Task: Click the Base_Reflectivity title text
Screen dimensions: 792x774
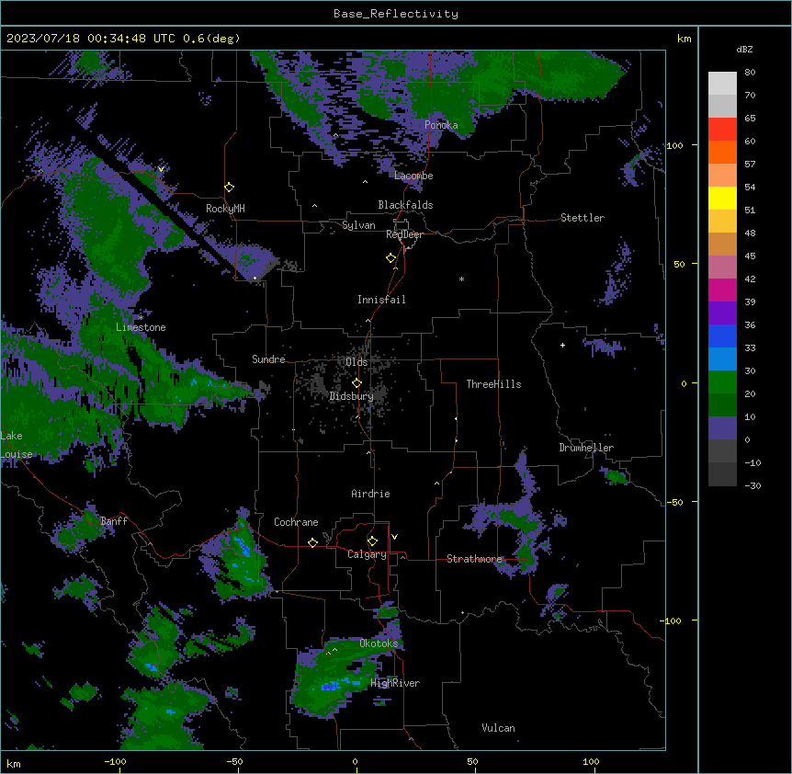Action: (396, 14)
